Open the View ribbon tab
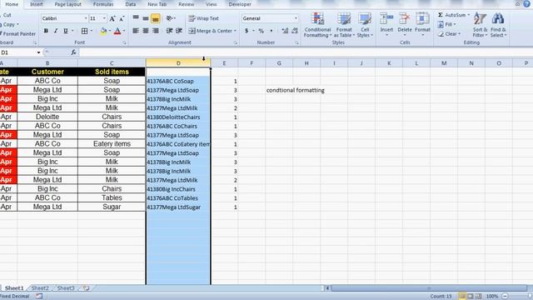The image size is (533, 300). coord(211,4)
